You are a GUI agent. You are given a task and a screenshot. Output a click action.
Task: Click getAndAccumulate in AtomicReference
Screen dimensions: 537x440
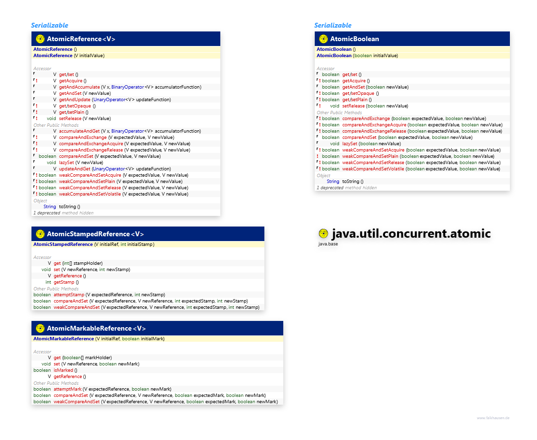(x=79, y=87)
